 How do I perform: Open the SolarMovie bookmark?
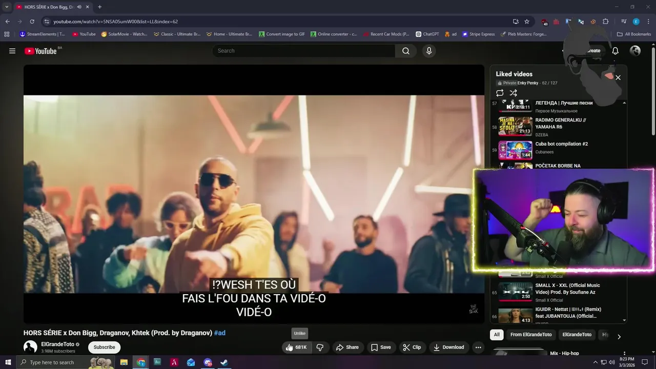[125, 34]
